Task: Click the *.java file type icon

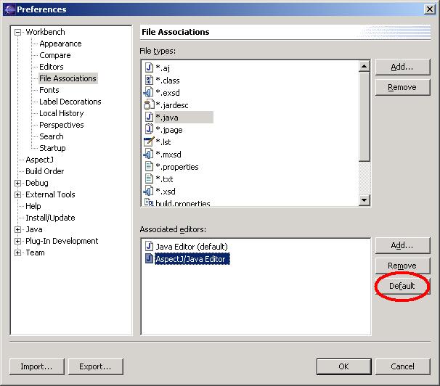Action: pyautogui.click(x=149, y=117)
